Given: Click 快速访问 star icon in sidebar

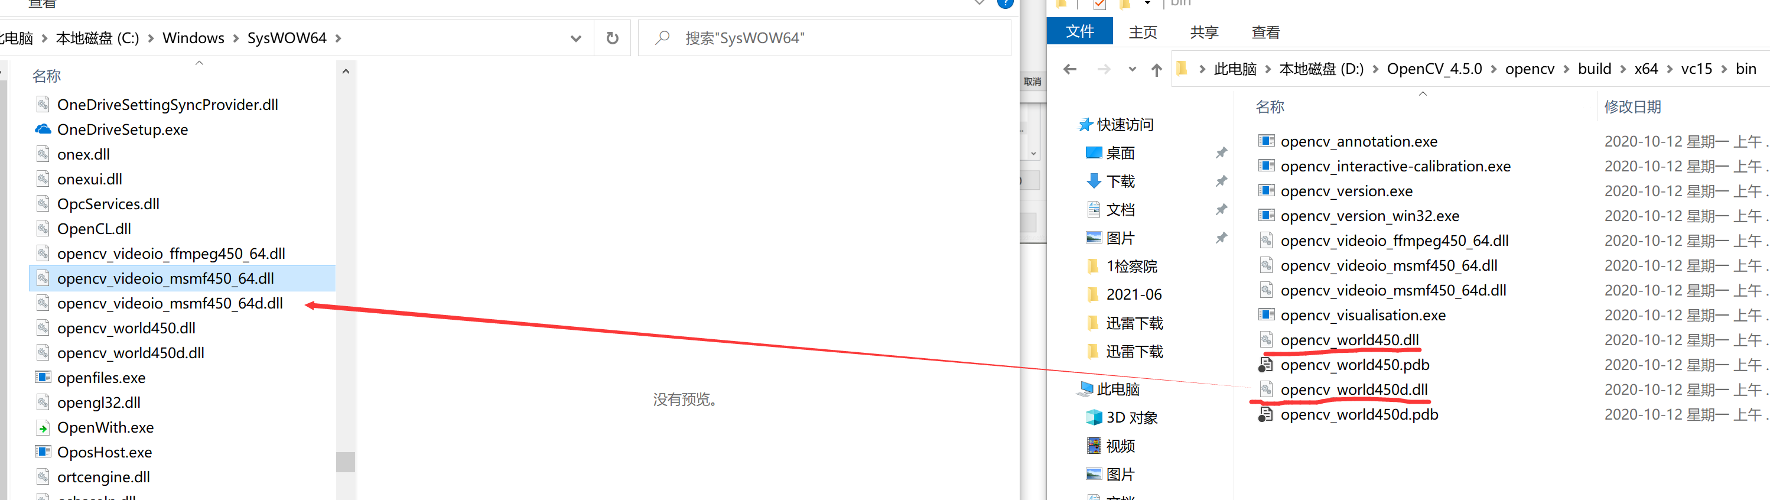Looking at the screenshot, I should point(1085,125).
